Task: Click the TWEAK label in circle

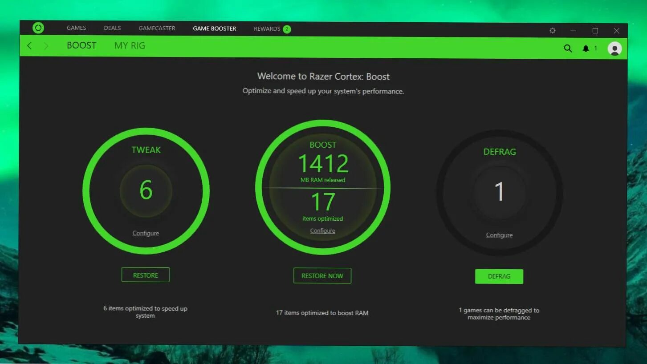Action: 146,150
